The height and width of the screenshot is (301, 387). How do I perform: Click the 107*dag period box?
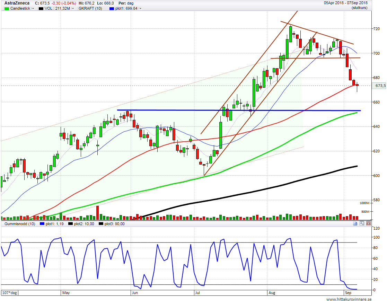10,293
